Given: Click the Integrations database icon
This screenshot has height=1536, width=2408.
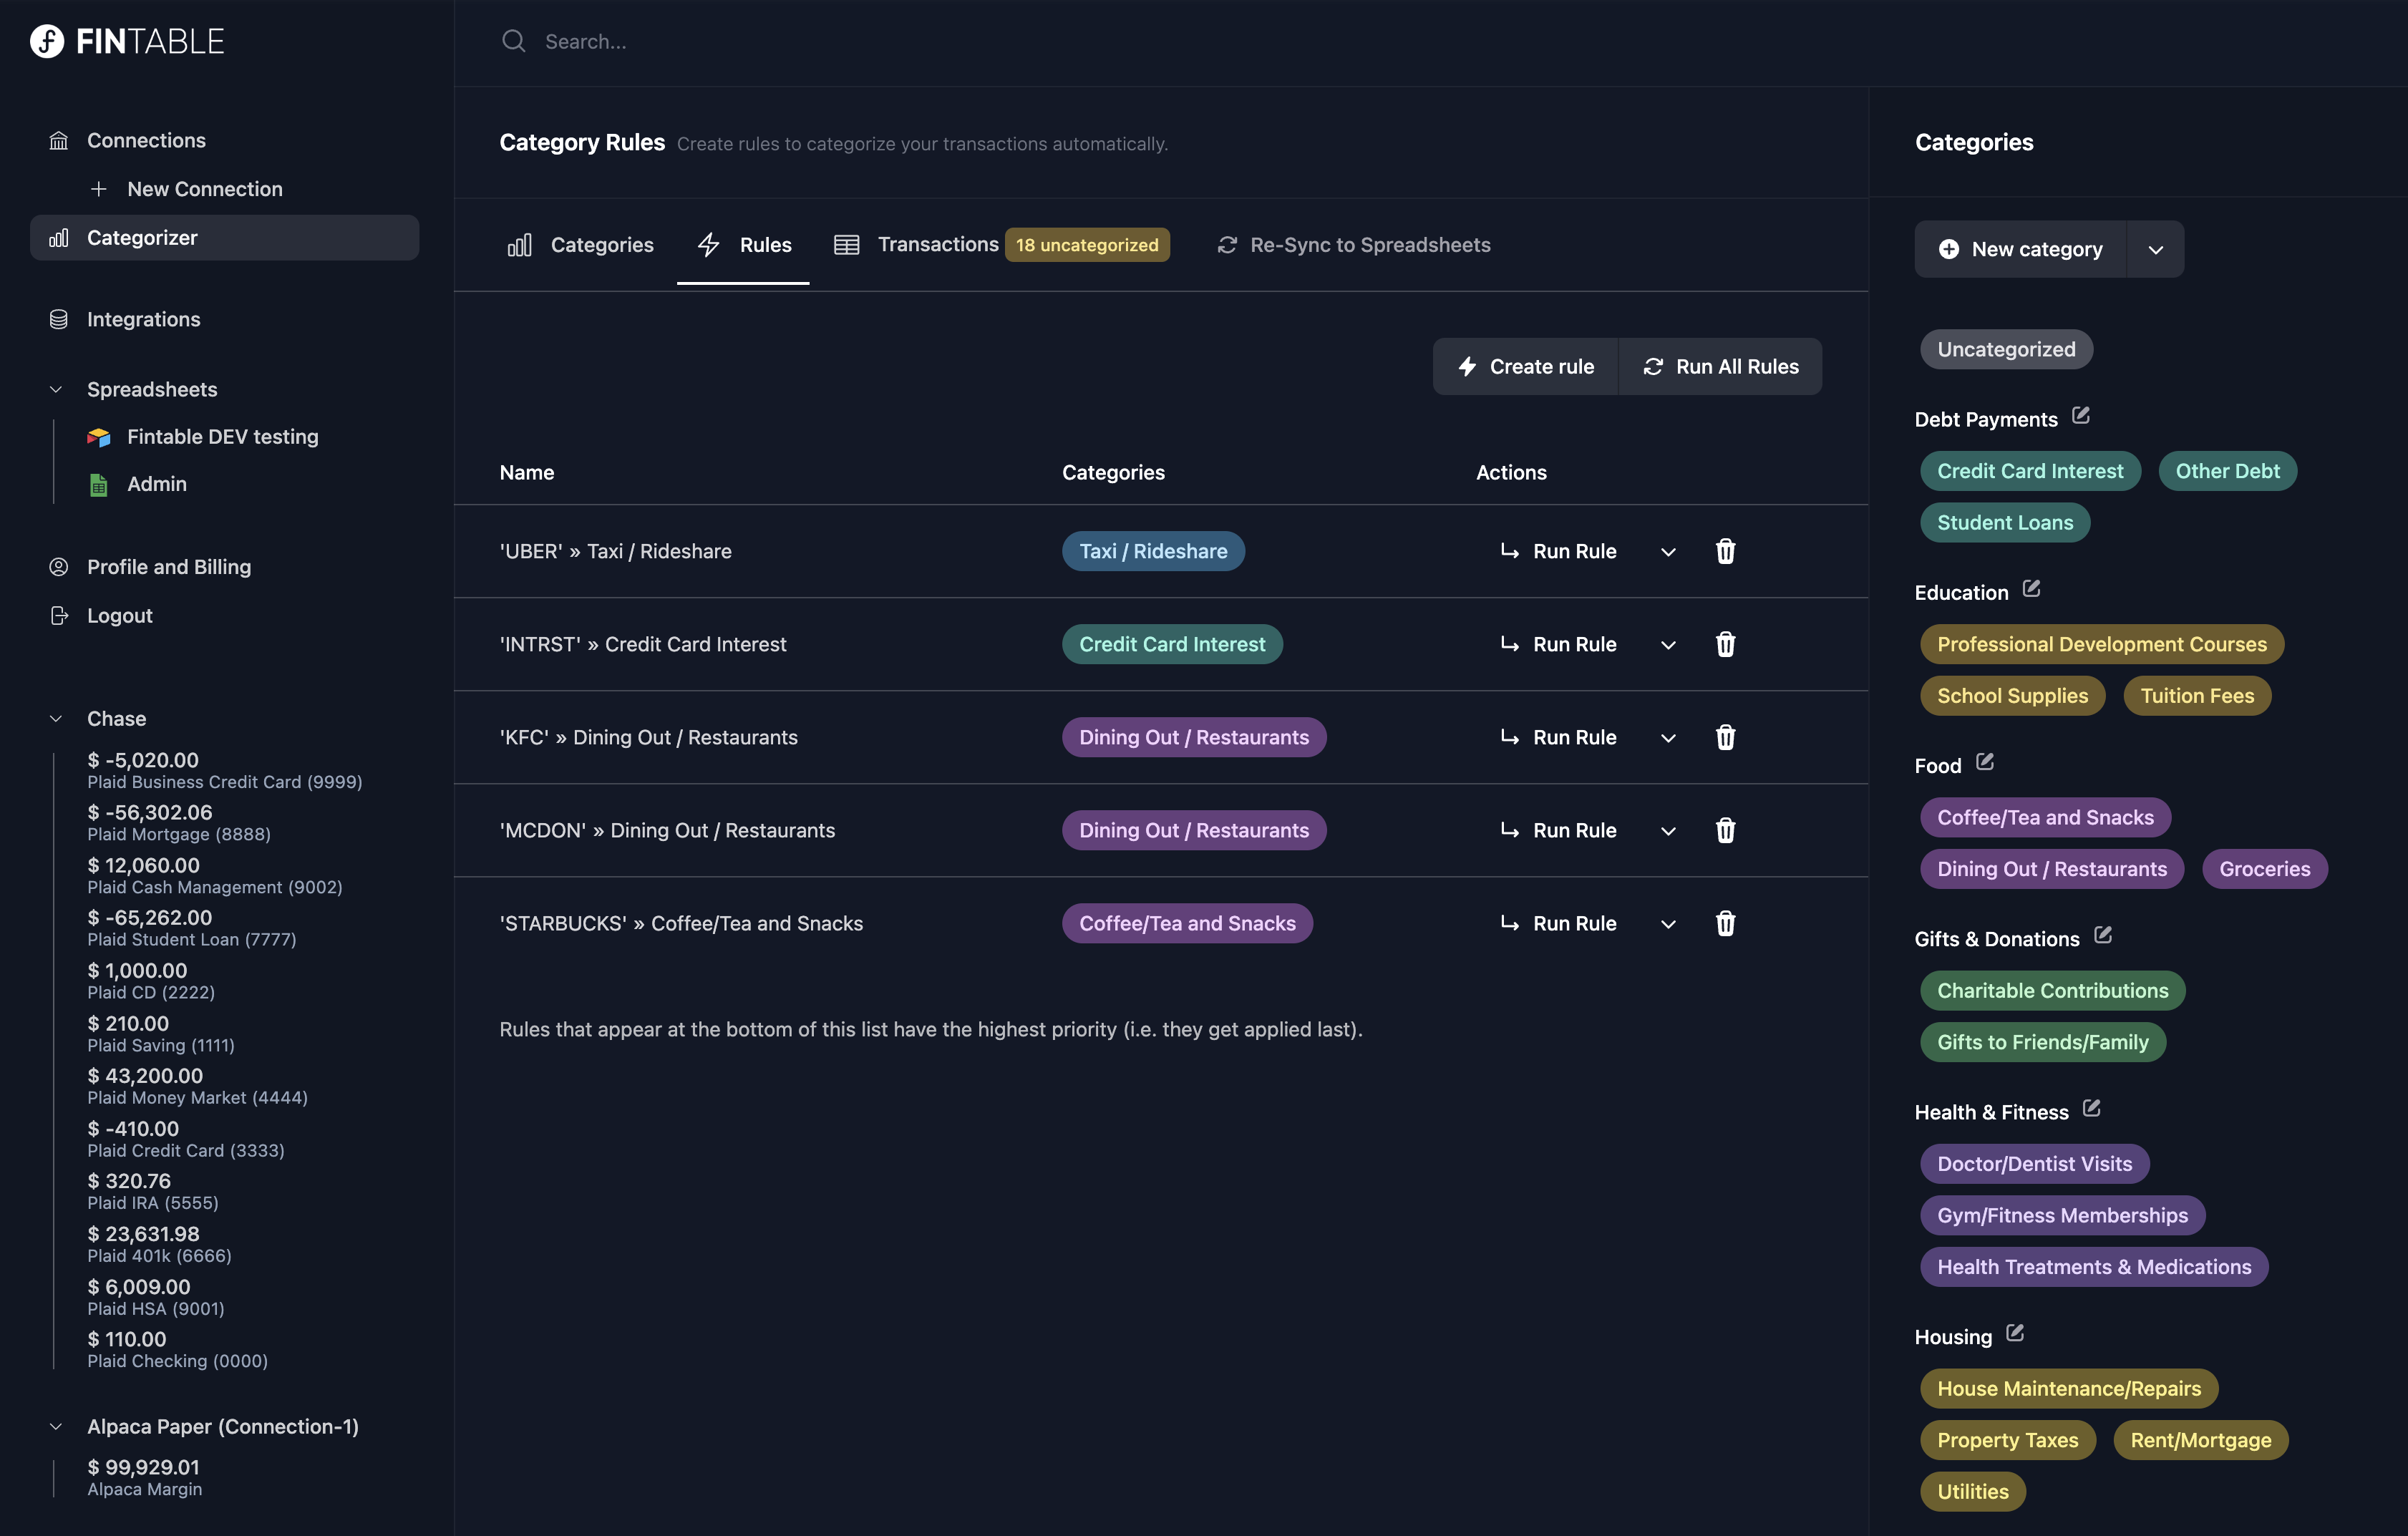Looking at the screenshot, I should click(59, 319).
